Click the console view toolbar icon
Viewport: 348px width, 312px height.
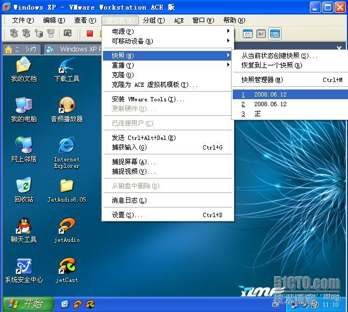tap(275, 34)
